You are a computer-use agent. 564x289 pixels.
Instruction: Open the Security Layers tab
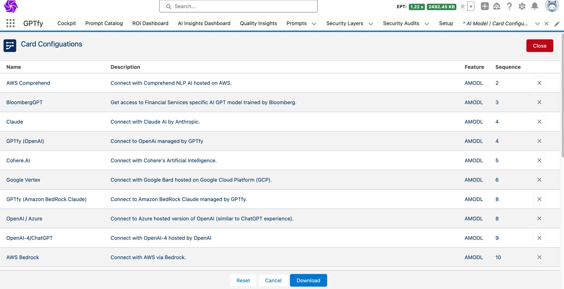click(x=345, y=23)
